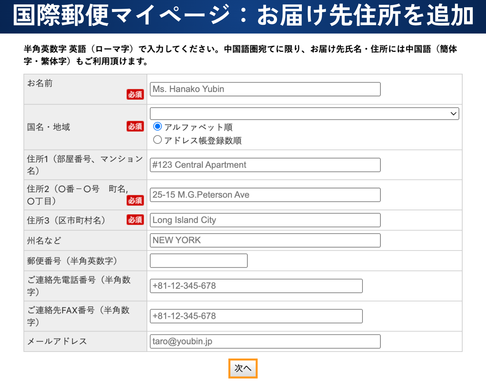Select the ご連絡先FAX番号 input field
The width and height of the screenshot is (486, 387).
(256, 316)
